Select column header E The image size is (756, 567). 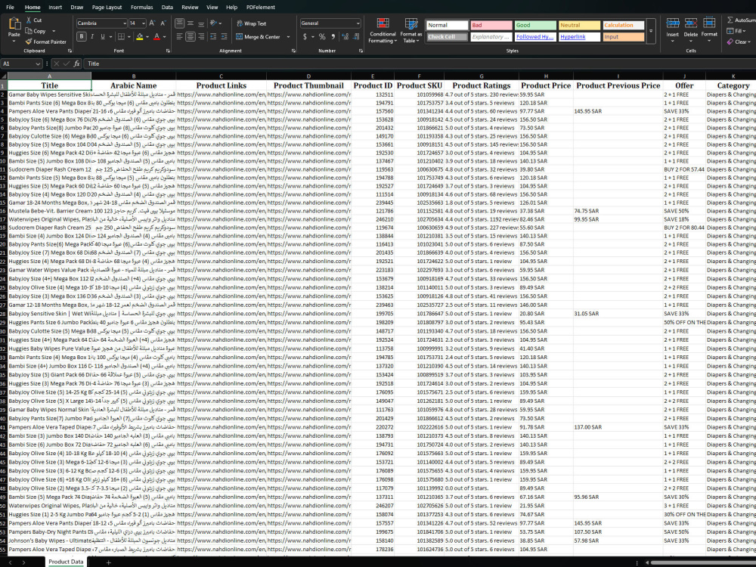tap(373, 76)
